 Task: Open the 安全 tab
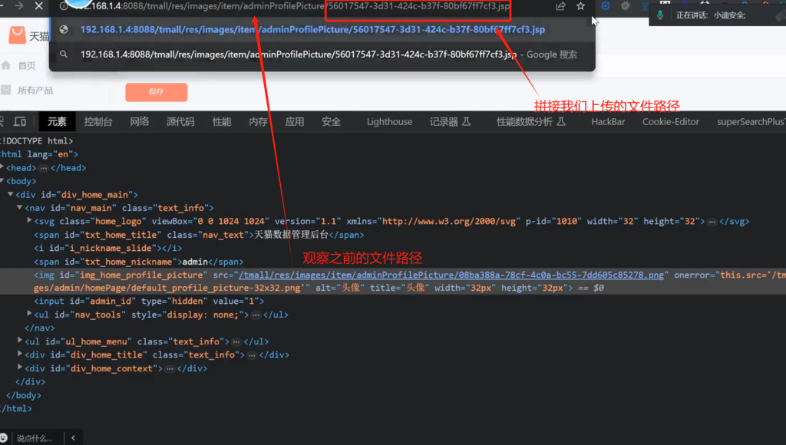click(331, 122)
